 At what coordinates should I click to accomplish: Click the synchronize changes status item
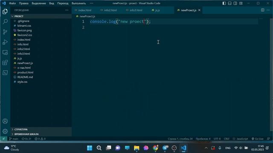tap(26, 139)
